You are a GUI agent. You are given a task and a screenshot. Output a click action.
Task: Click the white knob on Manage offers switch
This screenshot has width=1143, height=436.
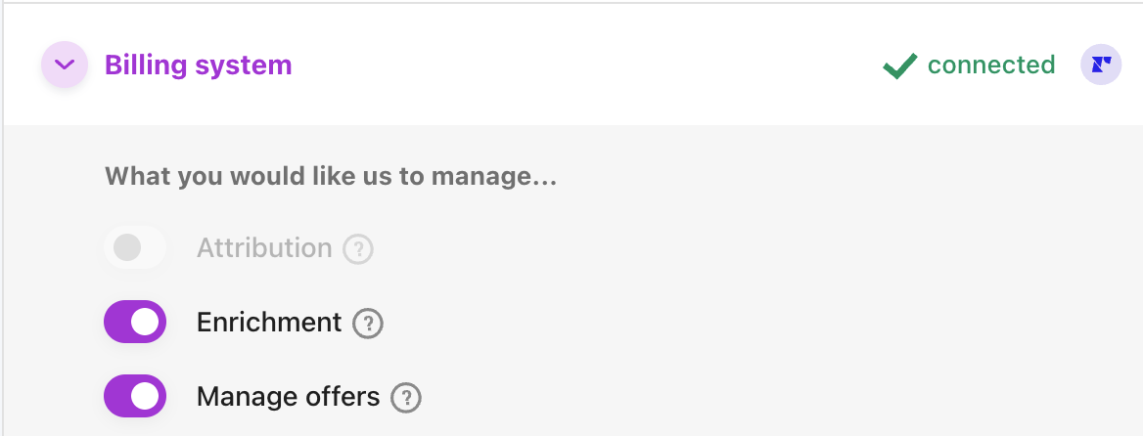coord(146,396)
